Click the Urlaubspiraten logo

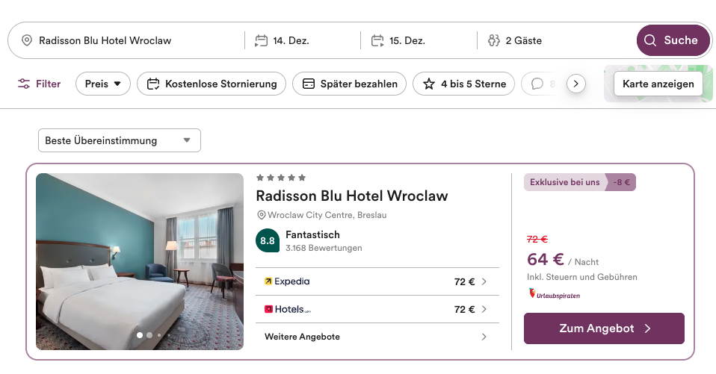pyautogui.click(x=554, y=294)
